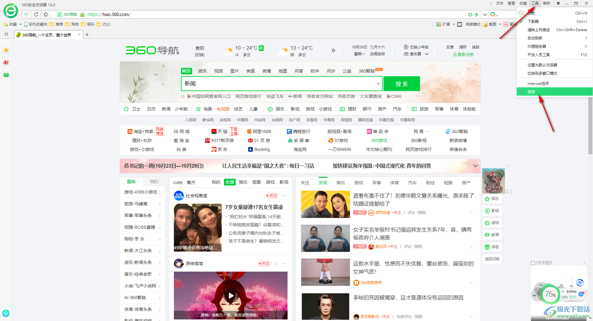Select the 娱乐 tab in the news feed
Viewport: 593px width, 321px height.
tap(341, 183)
